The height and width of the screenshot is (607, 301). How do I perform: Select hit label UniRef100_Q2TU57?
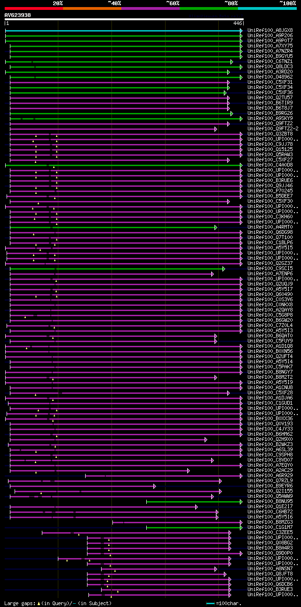270,97
